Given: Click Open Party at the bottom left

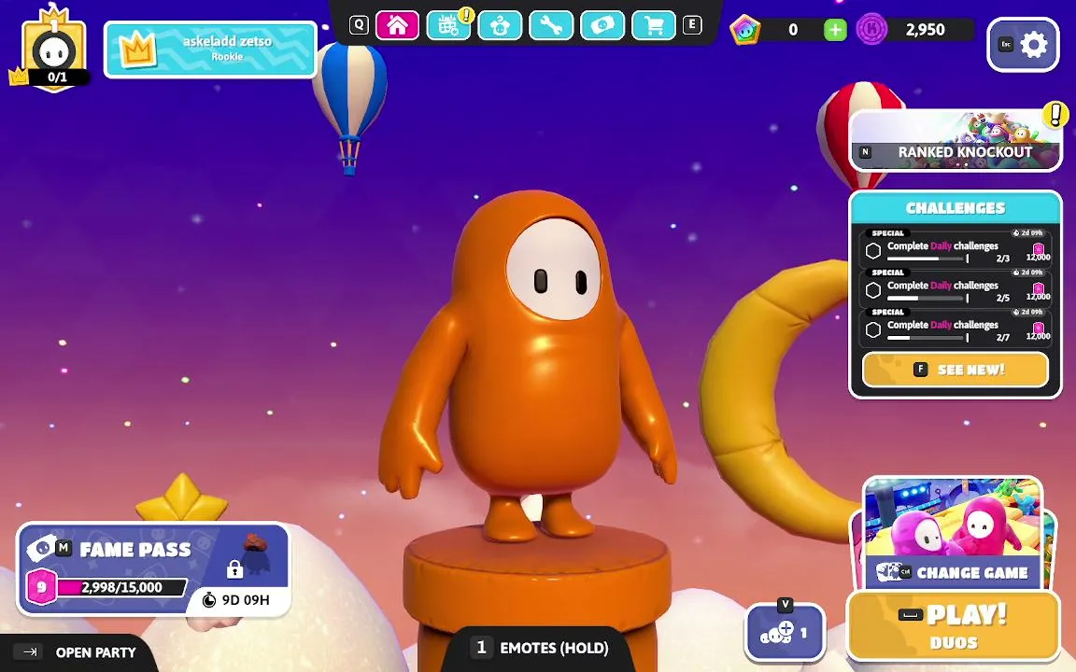Looking at the screenshot, I should point(77,652).
